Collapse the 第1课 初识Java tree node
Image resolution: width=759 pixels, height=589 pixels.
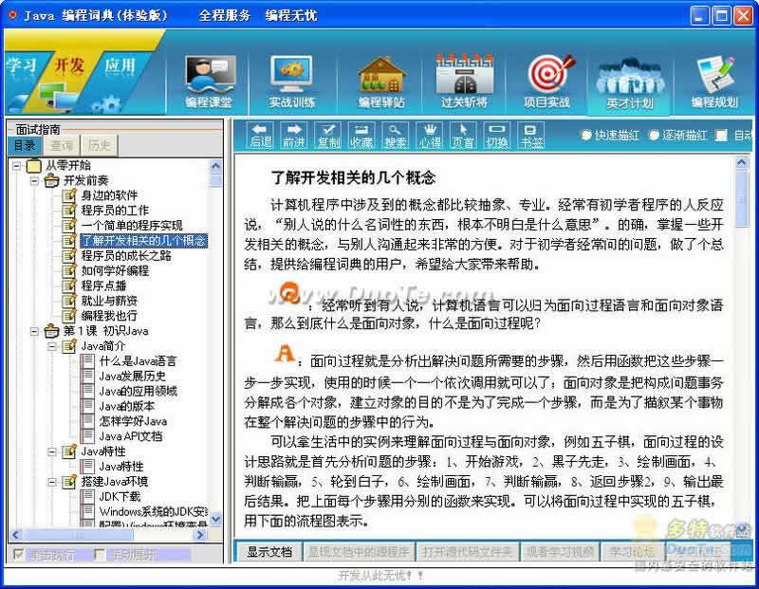34,331
